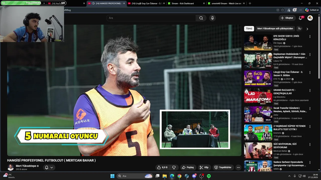Select the Tümü filter chip
This screenshot has height=180, width=321.
249,28
